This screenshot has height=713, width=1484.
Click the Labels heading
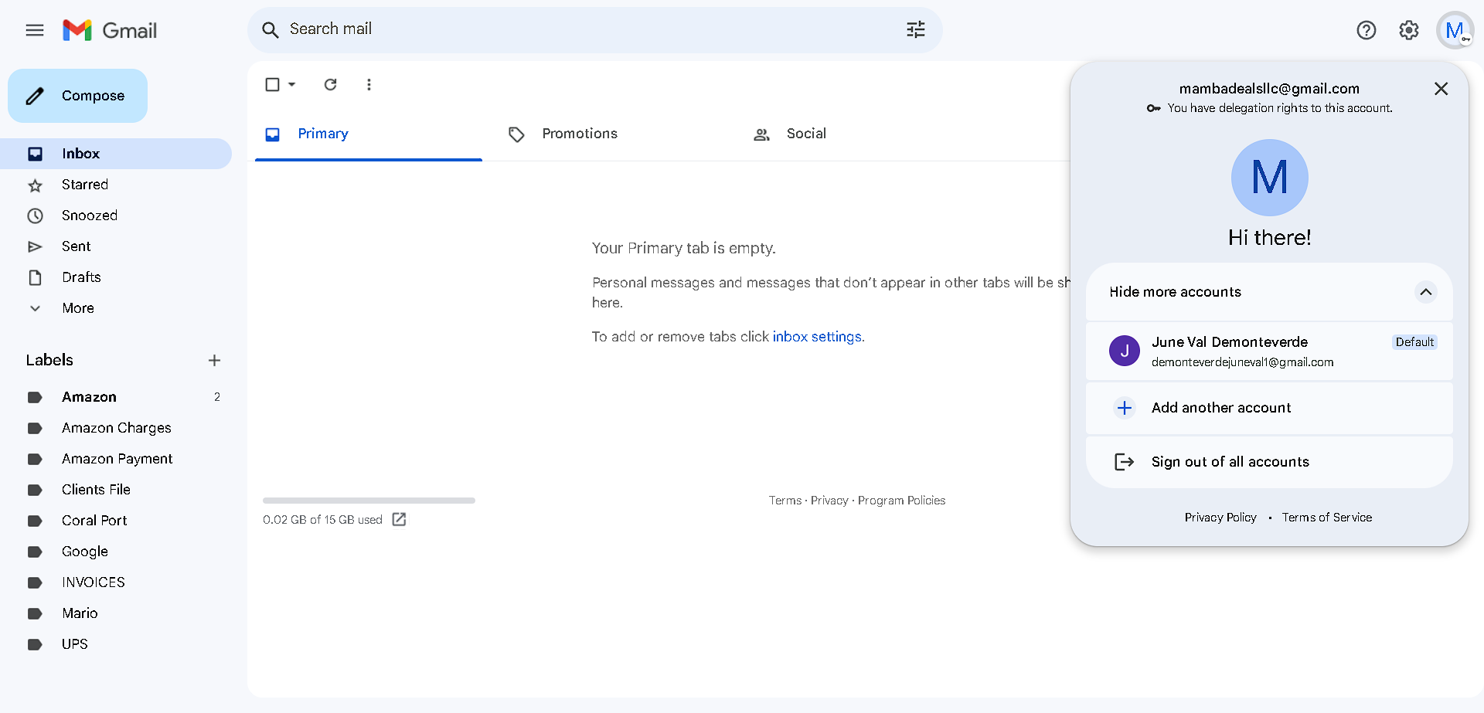click(49, 360)
